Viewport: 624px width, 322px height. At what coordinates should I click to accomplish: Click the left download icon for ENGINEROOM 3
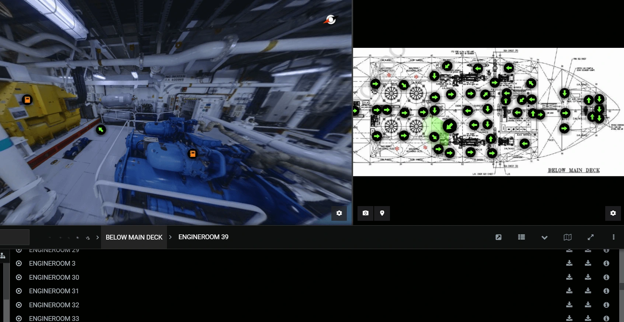[569, 263]
